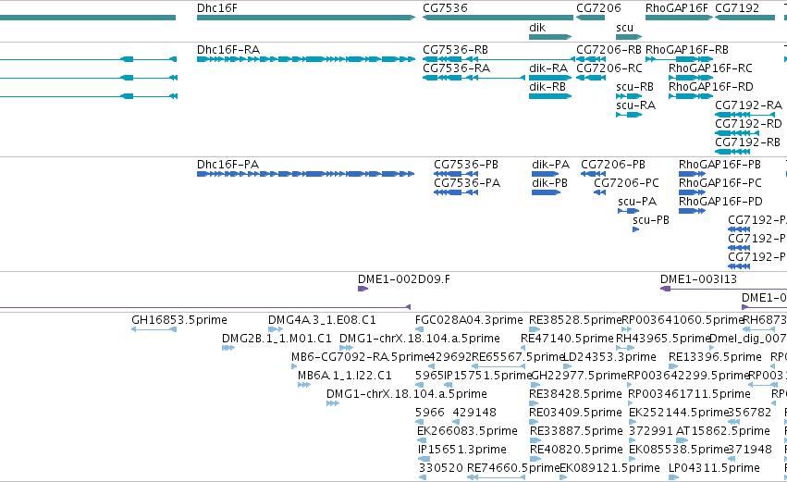Click the scu gene glyph
Viewport: 787px width, 482px height.
(629, 37)
